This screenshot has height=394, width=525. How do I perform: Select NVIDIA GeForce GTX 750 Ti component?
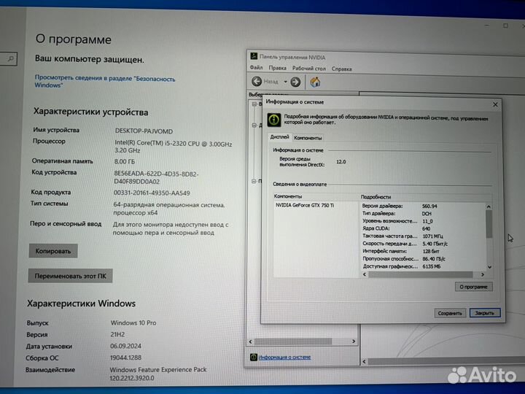coord(305,205)
